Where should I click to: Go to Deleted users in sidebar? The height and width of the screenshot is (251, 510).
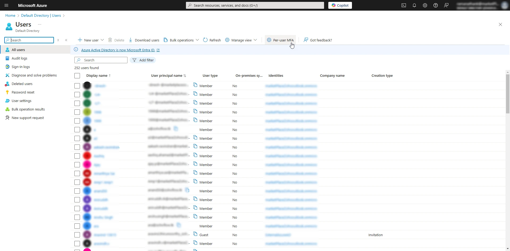[x=22, y=84]
